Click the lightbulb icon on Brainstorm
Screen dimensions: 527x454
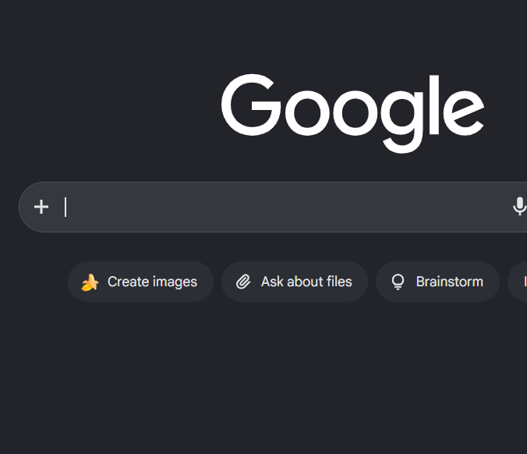pyautogui.click(x=398, y=282)
